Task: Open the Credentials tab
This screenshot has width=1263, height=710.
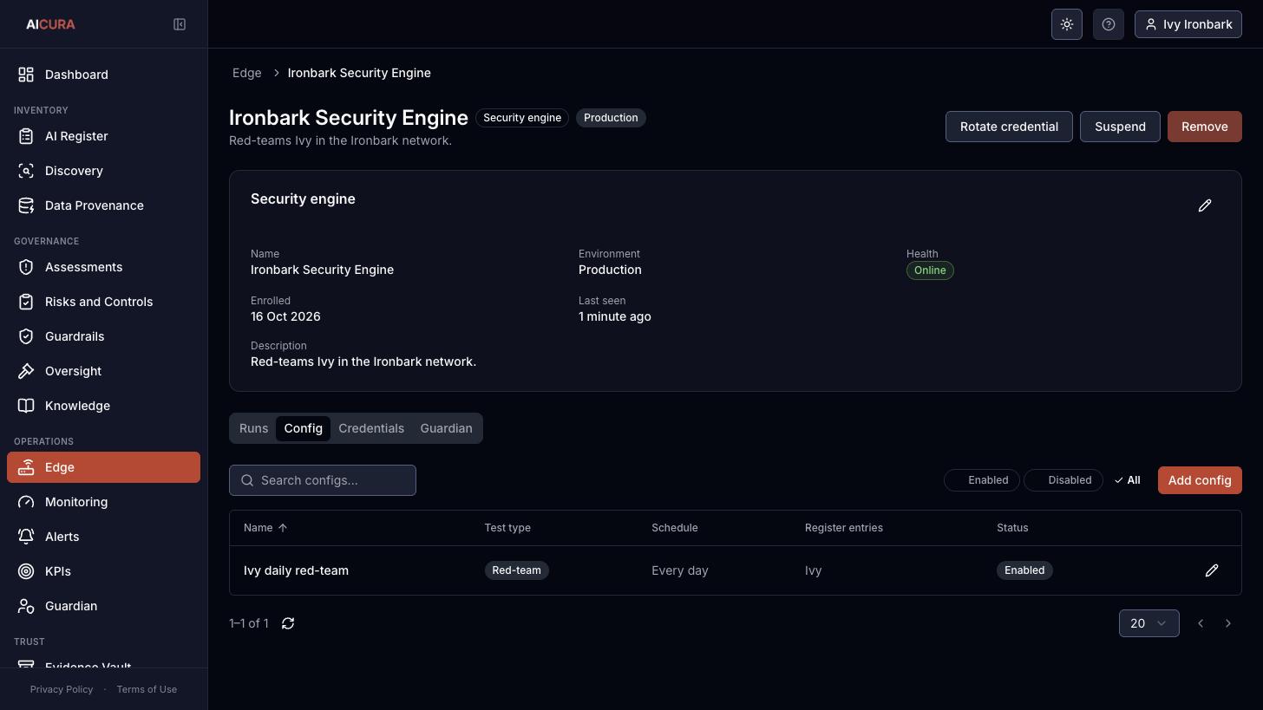Action: click(x=371, y=428)
